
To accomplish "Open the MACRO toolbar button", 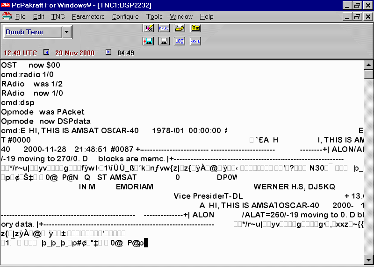I will (164, 28).
